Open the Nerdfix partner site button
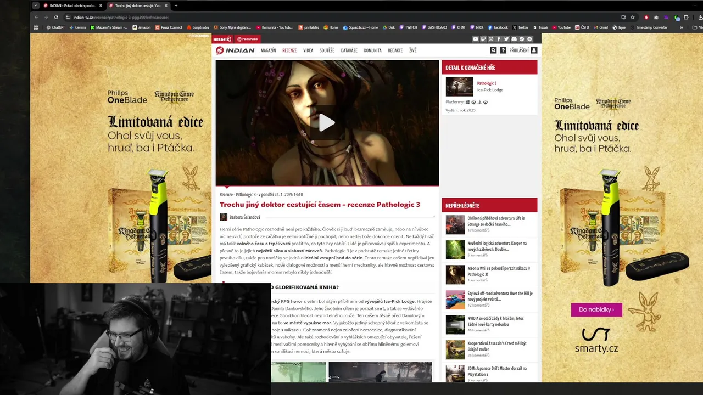703x395 pixels. (x=222, y=39)
